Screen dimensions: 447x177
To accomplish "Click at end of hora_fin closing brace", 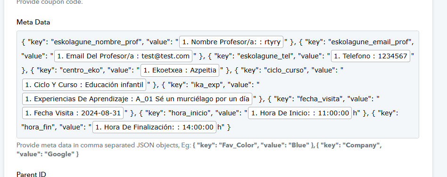I will coord(231,128).
